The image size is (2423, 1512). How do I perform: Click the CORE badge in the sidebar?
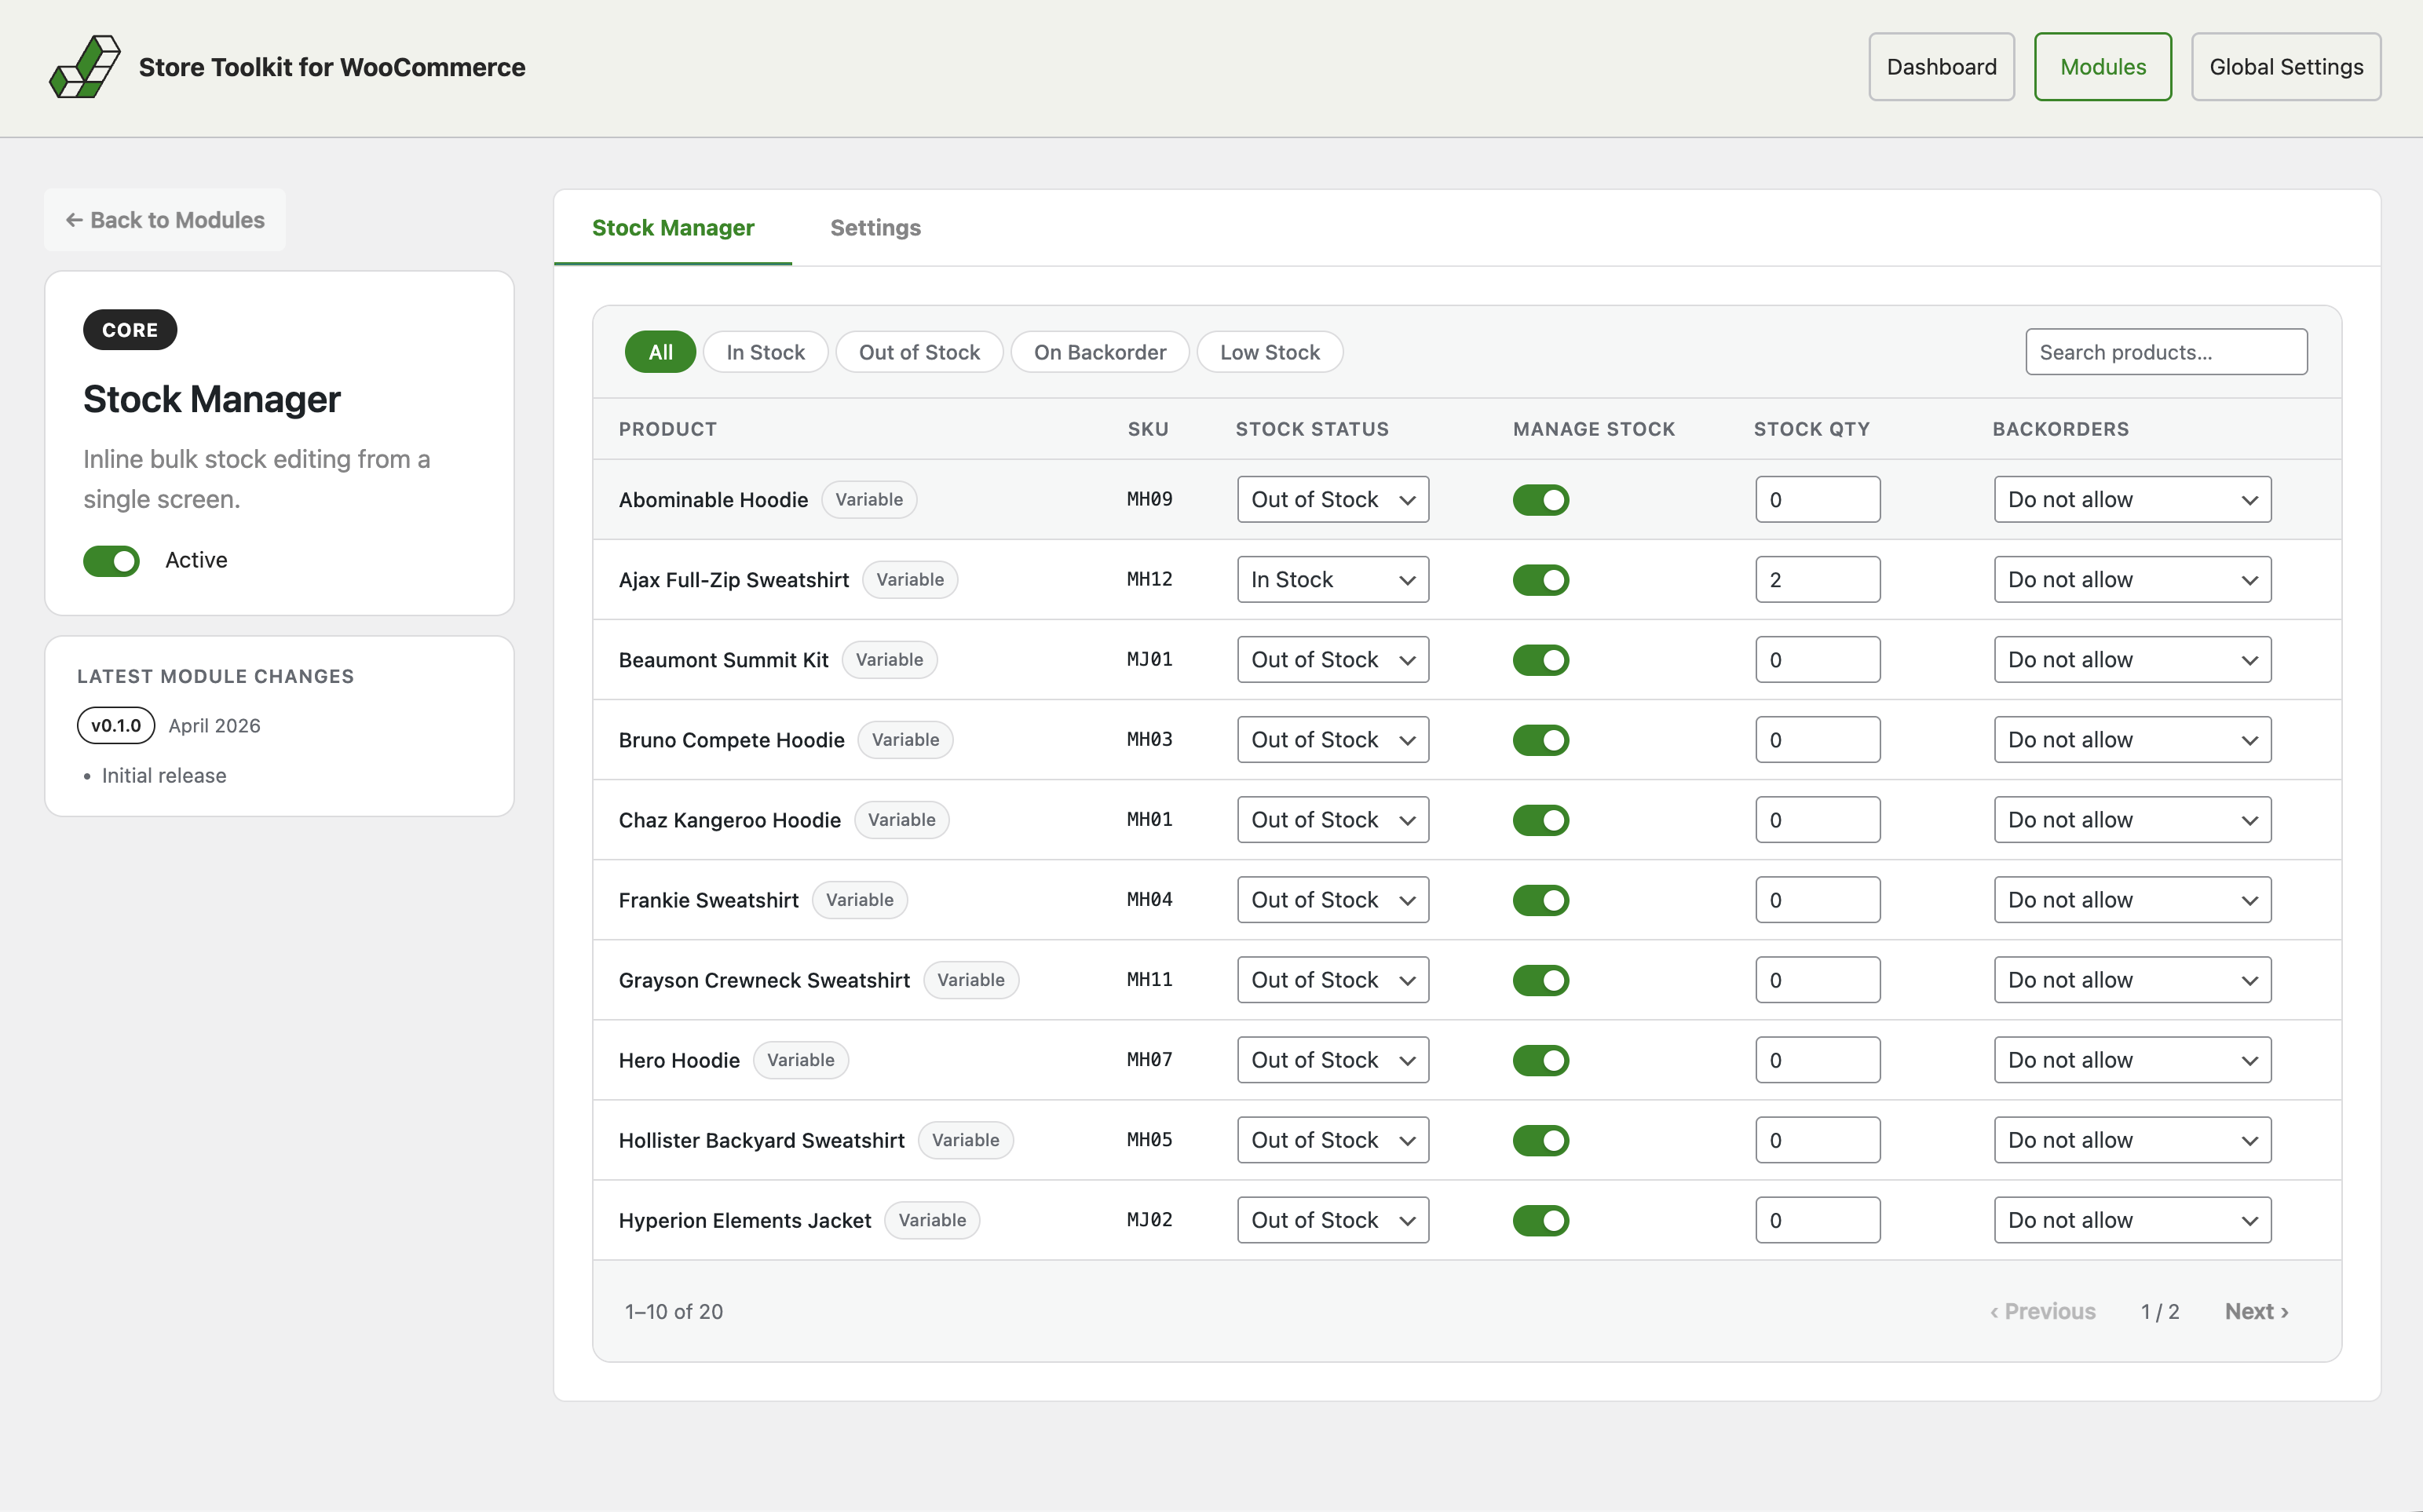pyautogui.click(x=130, y=330)
